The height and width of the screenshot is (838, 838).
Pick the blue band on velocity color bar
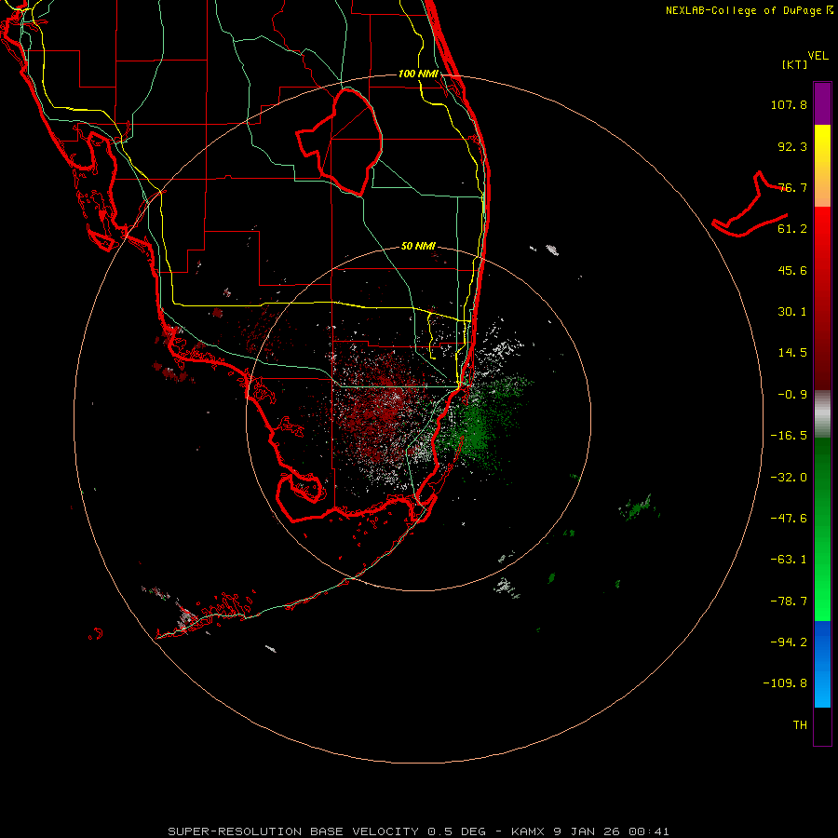click(822, 664)
